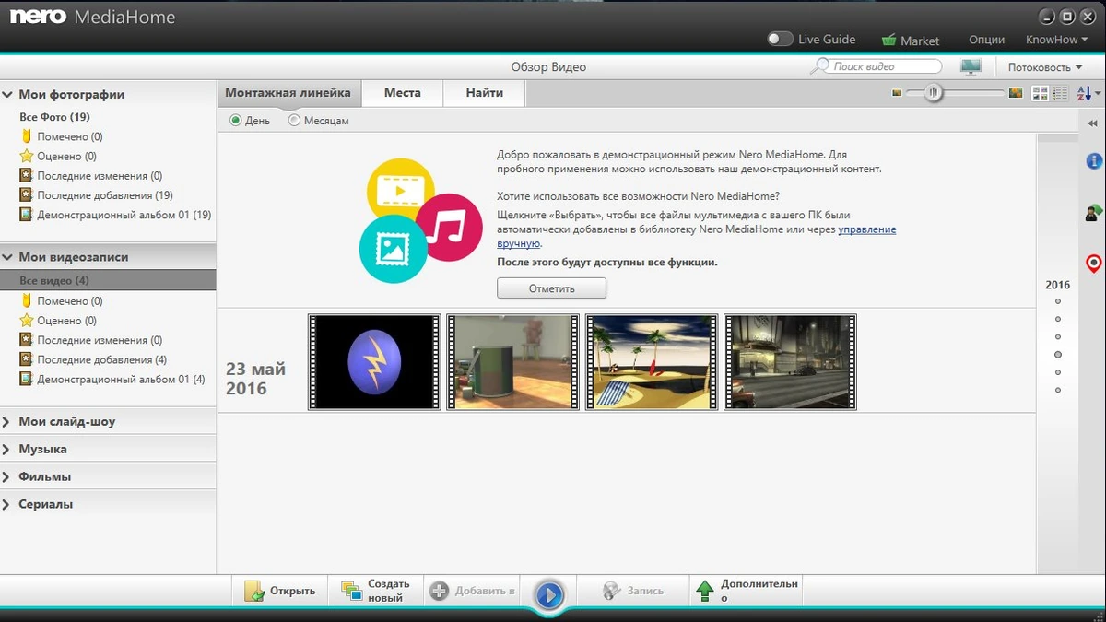The width and height of the screenshot is (1106, 622).
Task: Select Помечено (0) under Мои фотографии
Action: [x=62, y=136]
